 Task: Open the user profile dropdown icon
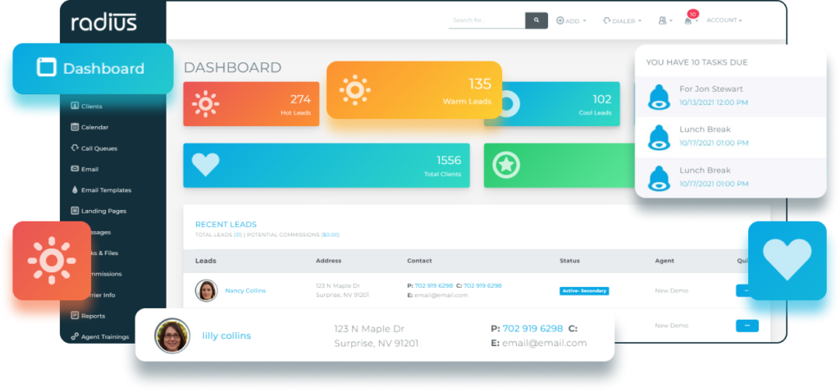(664, 21)
